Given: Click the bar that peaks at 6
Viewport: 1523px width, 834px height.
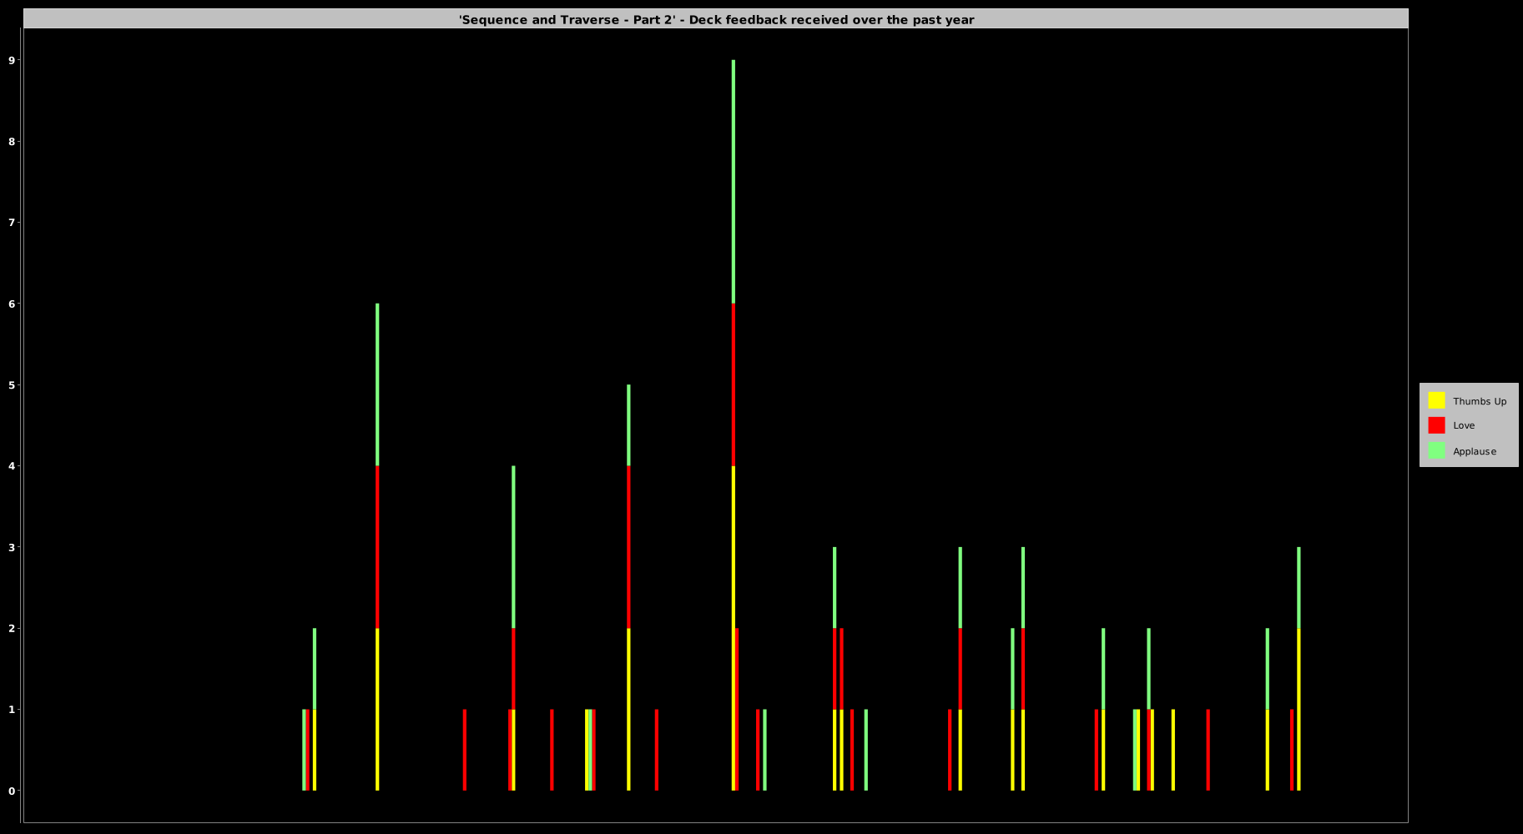Looking at the screenshot, I should [377, 547].
